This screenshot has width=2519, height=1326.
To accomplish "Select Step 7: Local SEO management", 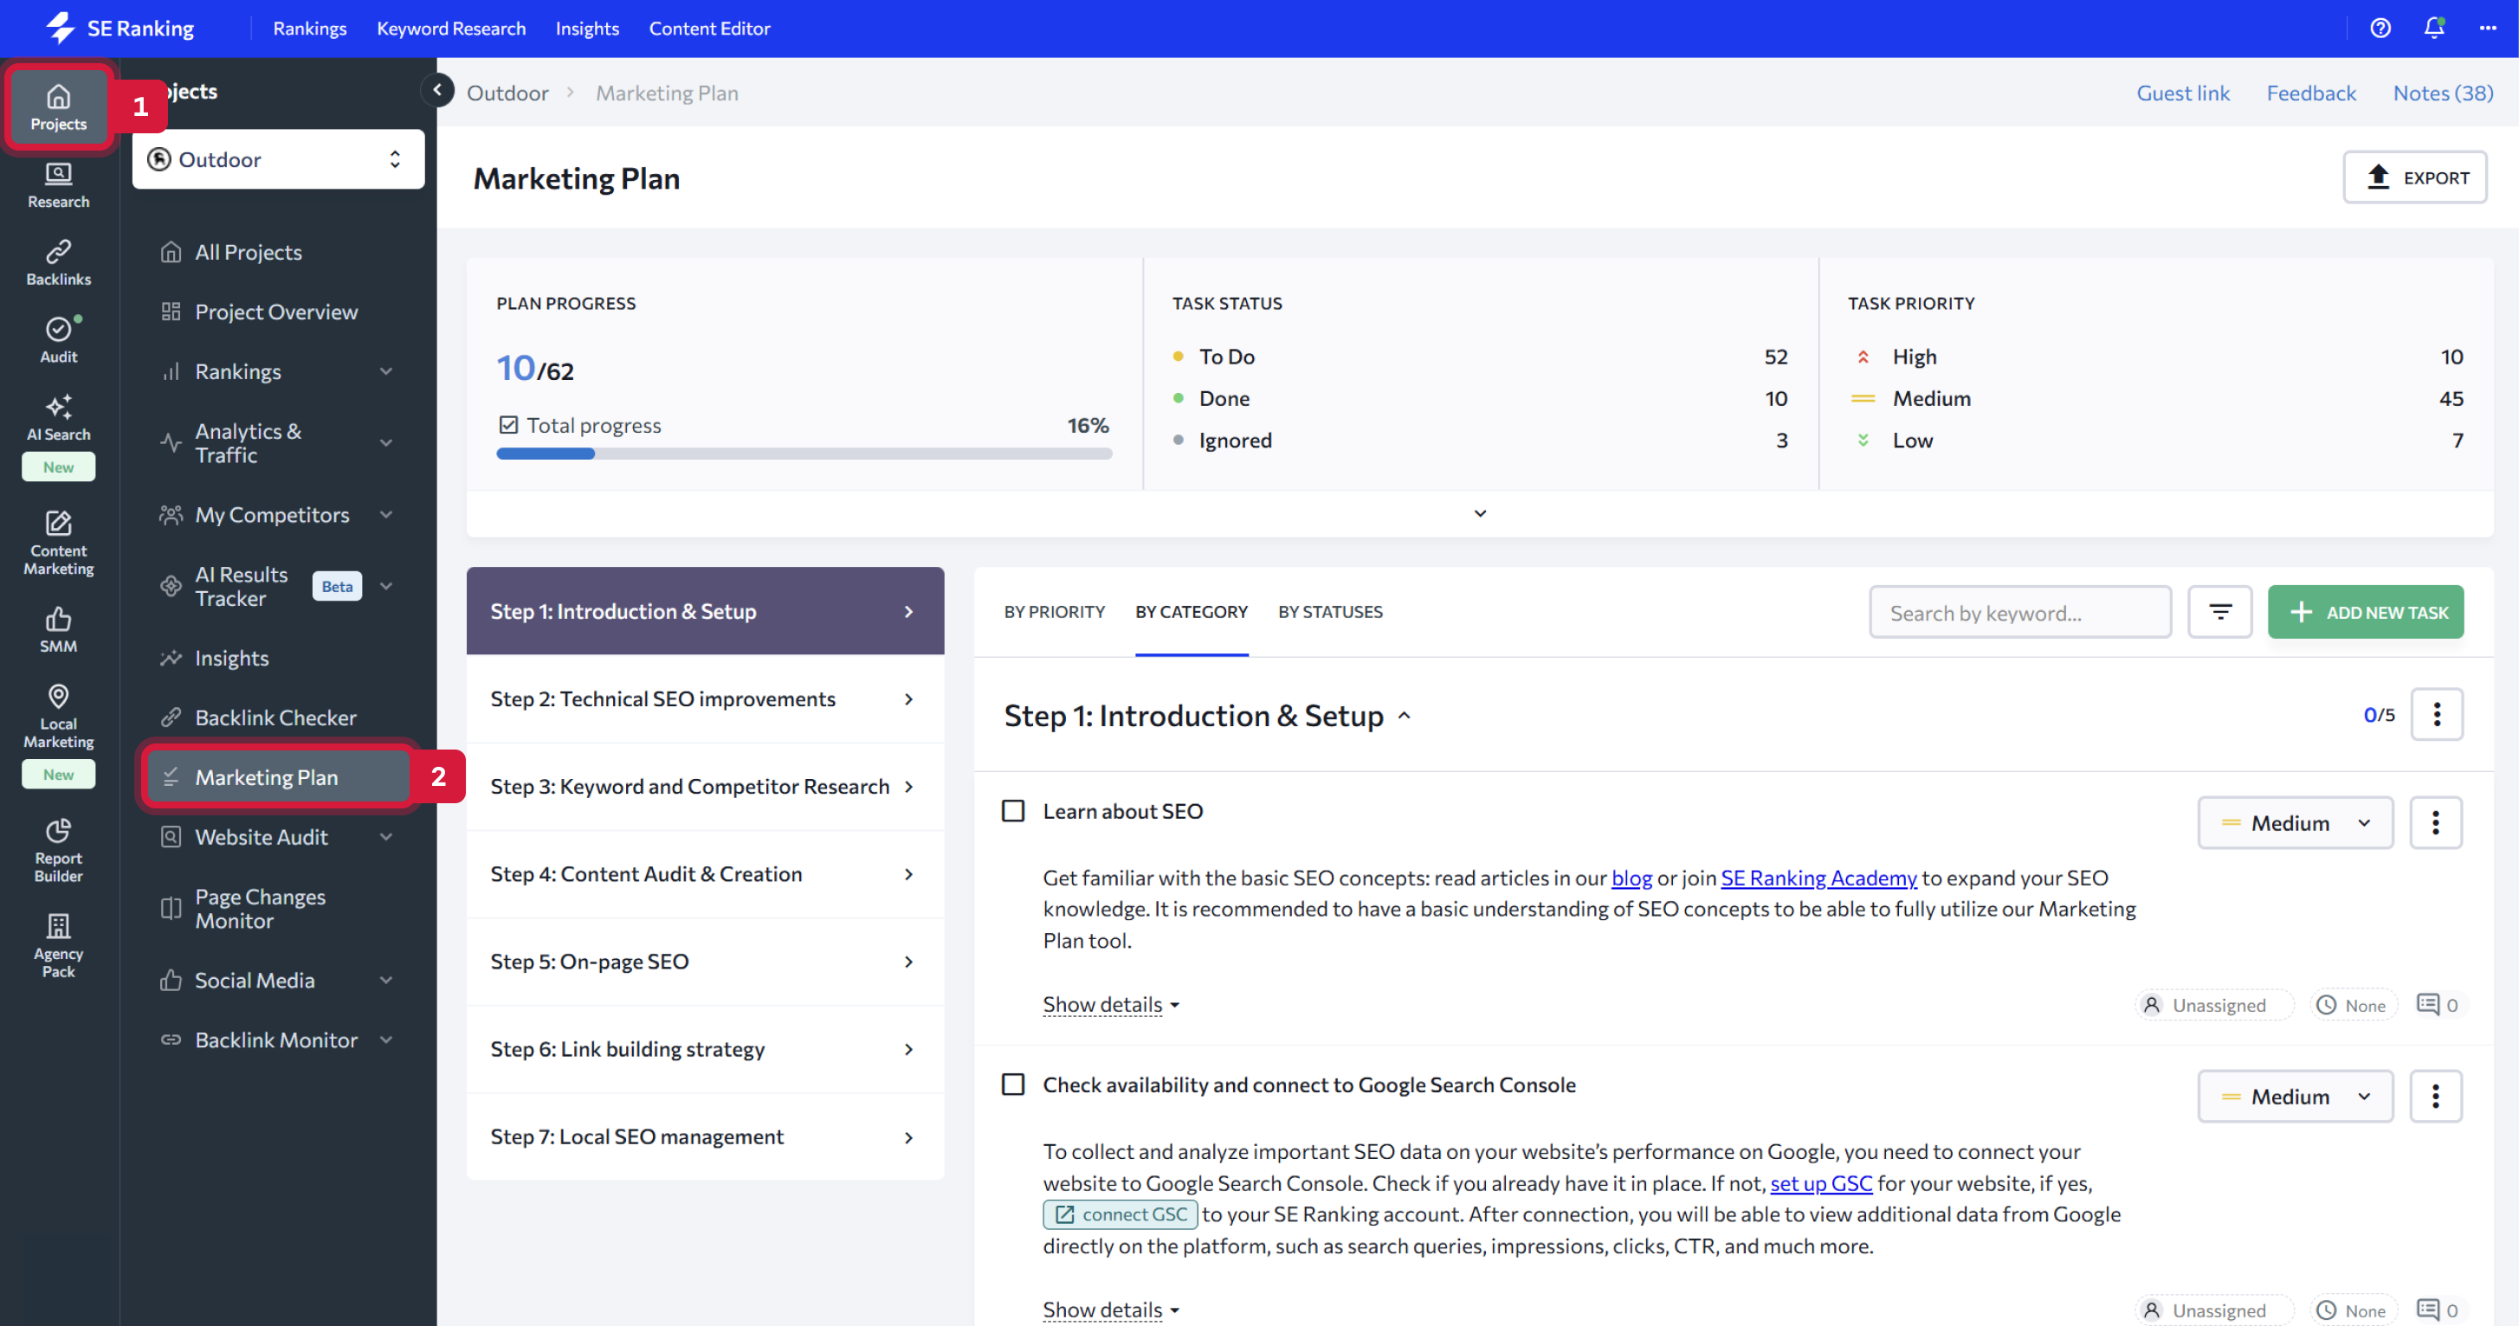I will click(704, 1136).
